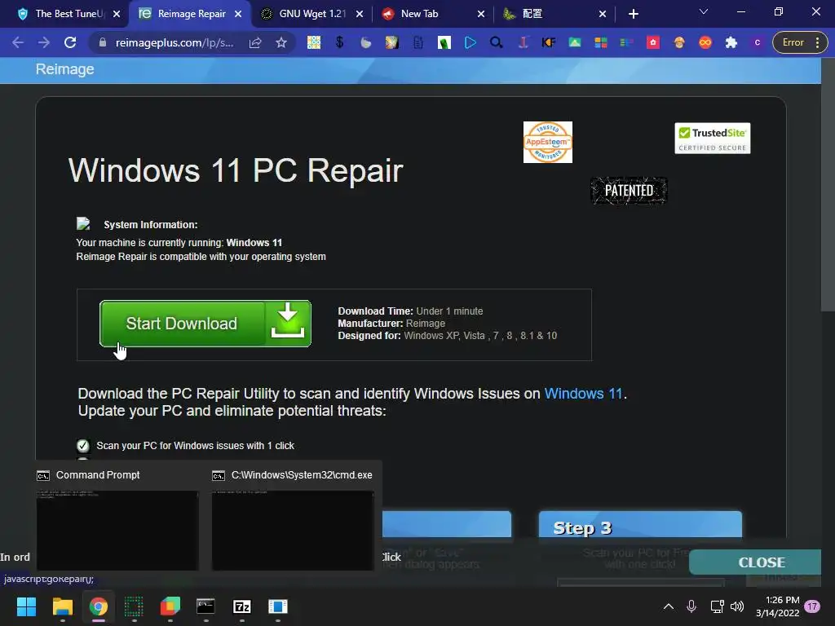This screenshot has width=835, height=626.
Task: Click the 'Windows 11 PC Repair' title
Action: tap(236, 170)
